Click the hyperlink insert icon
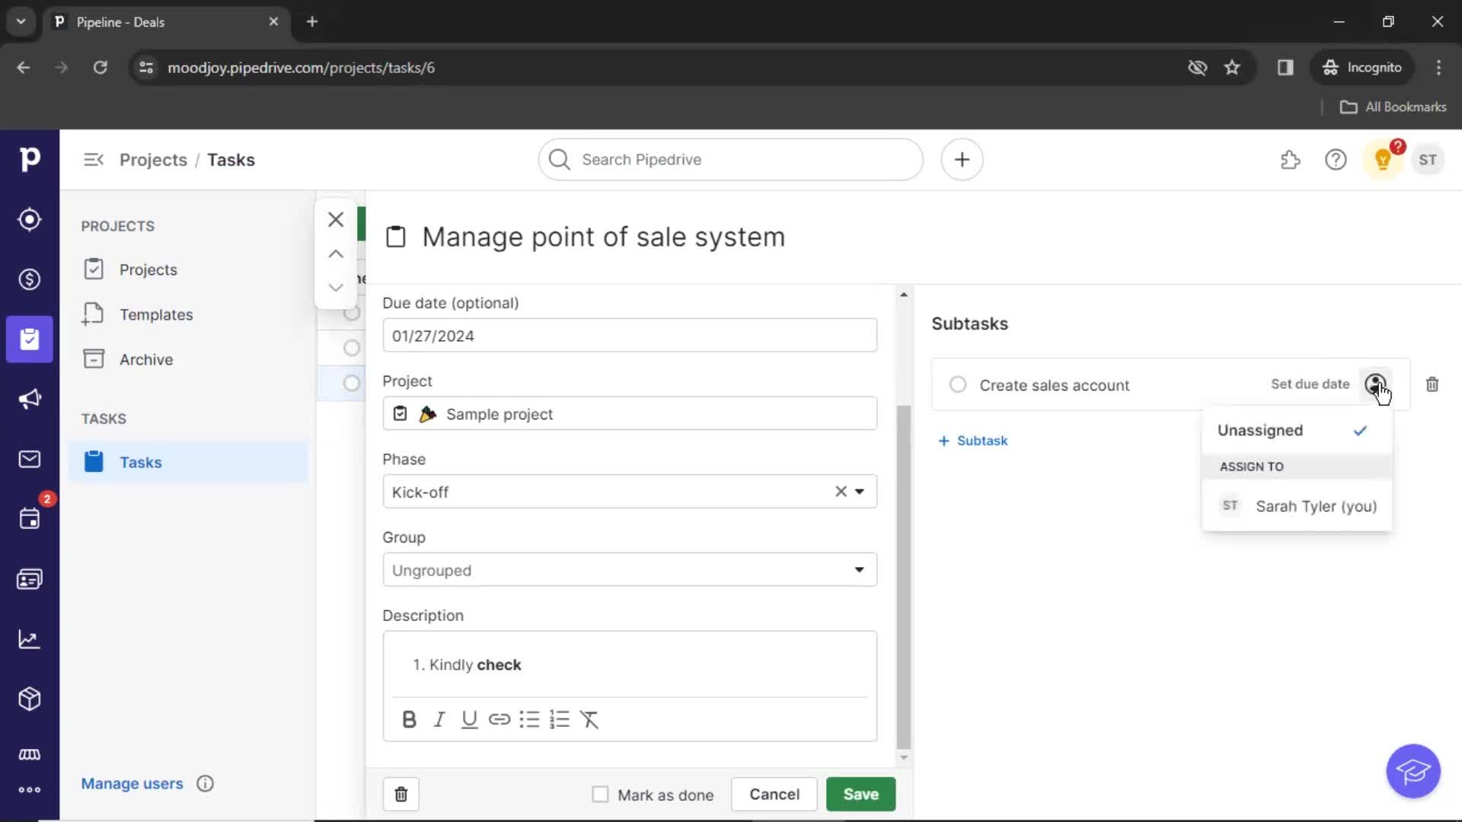 coord(499,719)
